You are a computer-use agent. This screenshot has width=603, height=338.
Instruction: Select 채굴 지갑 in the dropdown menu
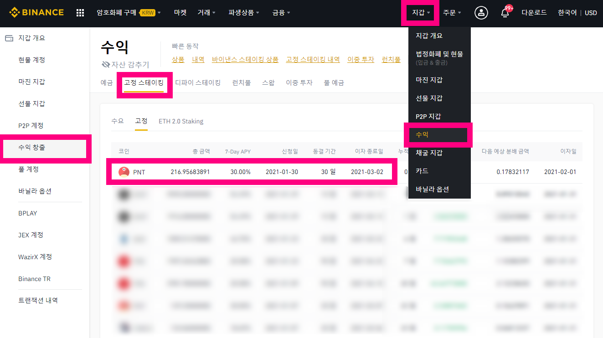[x=439, y=153]
